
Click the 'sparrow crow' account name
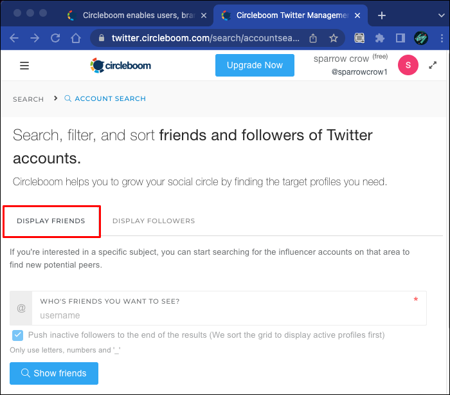click(341, 59)
